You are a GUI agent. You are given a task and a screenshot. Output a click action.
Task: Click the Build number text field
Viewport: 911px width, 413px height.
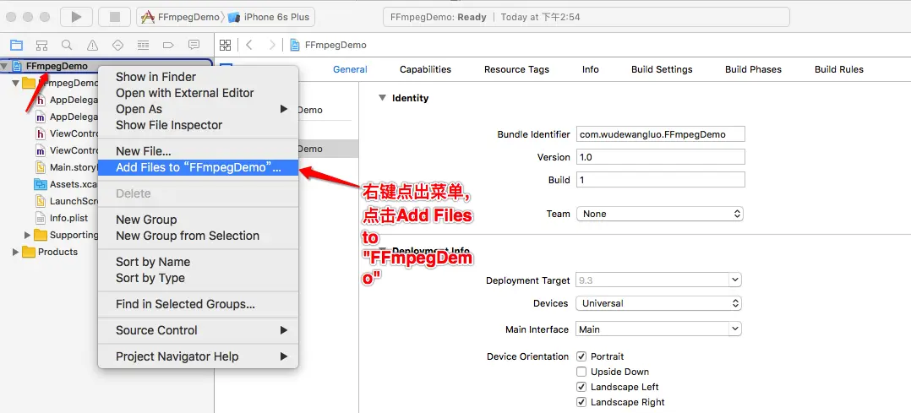tap(661, 180)
